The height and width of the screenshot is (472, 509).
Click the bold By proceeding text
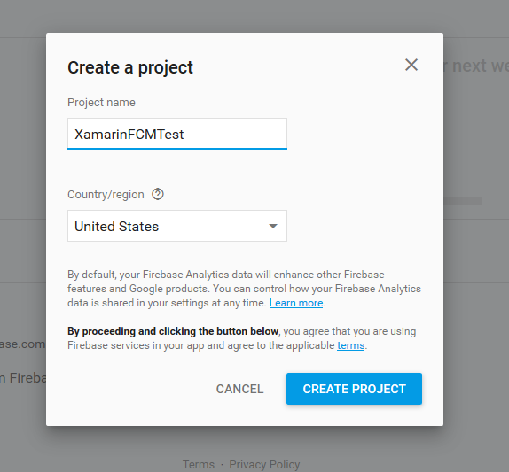(x=173, y=331)
